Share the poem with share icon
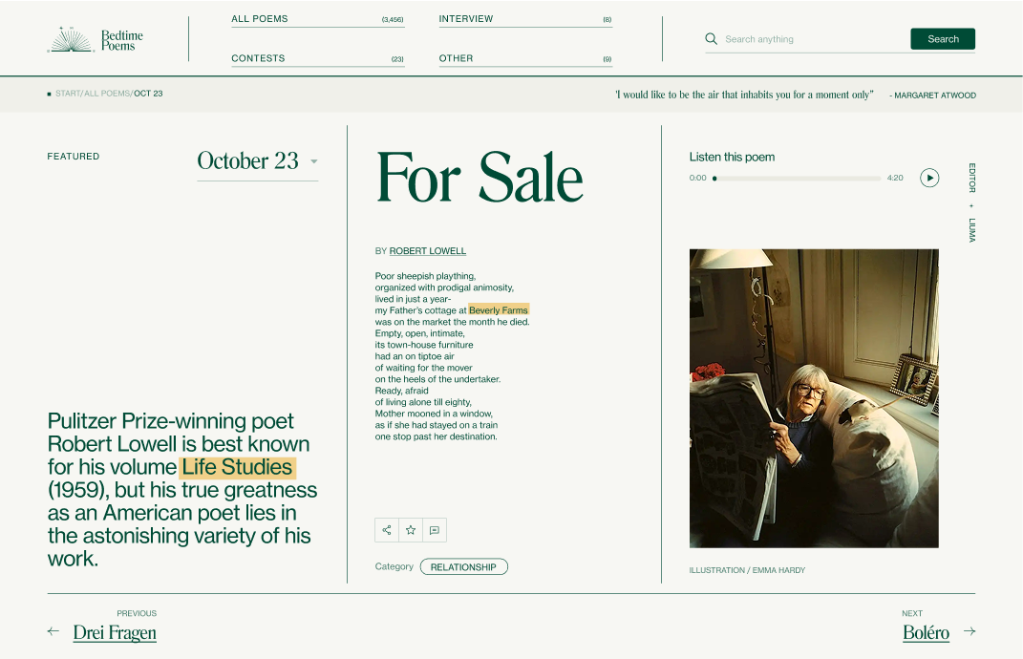1023x659 pixels. (387, 530)
